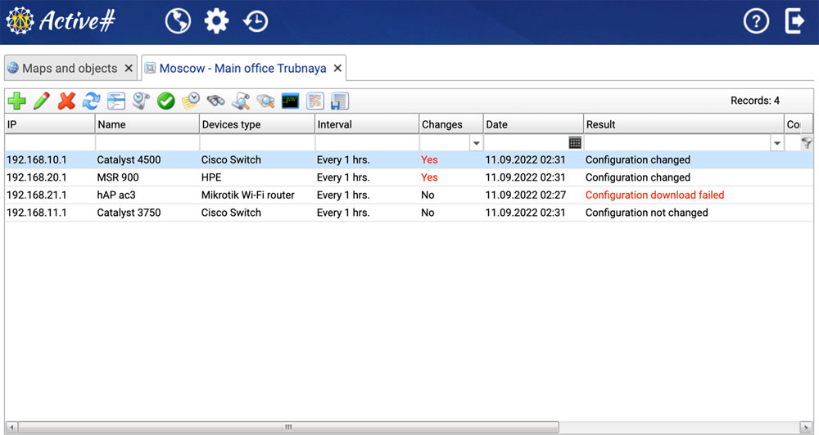Select the hAP ac3 Mikrotik router row

click(246, 195)
